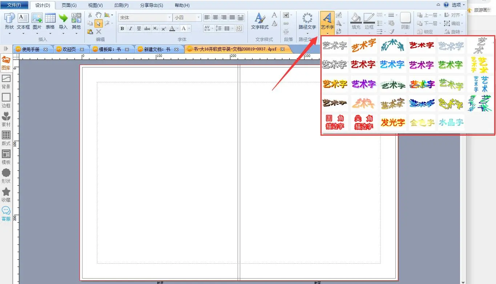Choose the 金色字 golden art text style
This screenshot has height=284, width=496.
(x=422, y=123)
